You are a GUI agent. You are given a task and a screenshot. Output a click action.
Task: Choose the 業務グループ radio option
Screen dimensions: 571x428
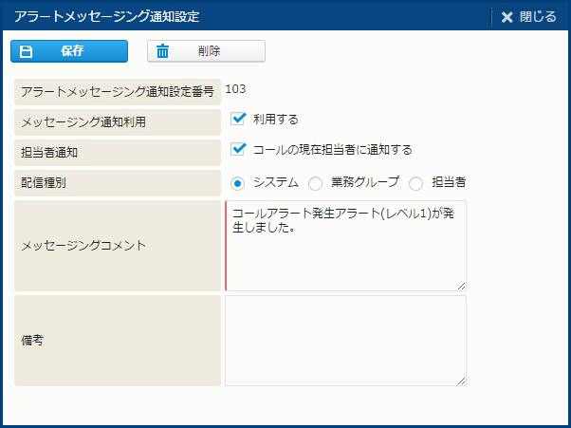(x=316, y=182)
